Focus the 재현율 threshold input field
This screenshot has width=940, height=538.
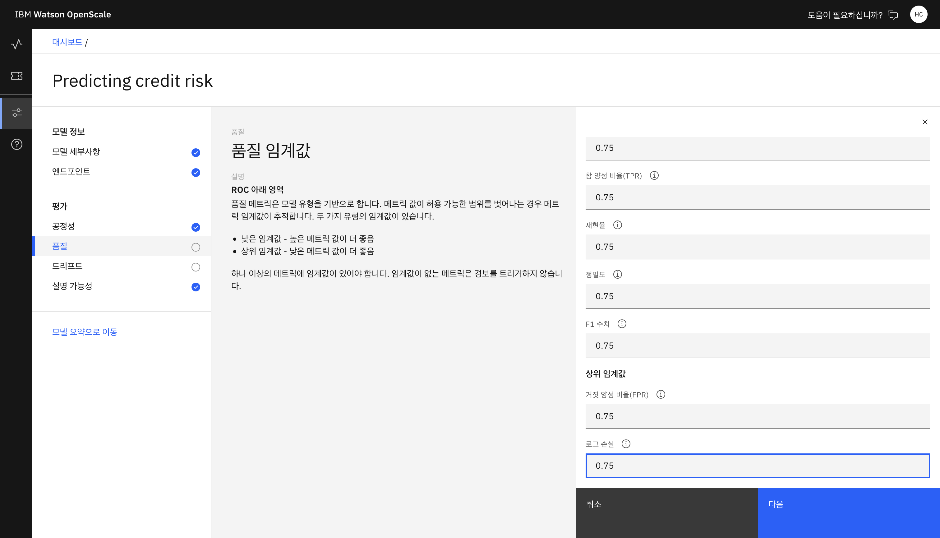[757, 247]
